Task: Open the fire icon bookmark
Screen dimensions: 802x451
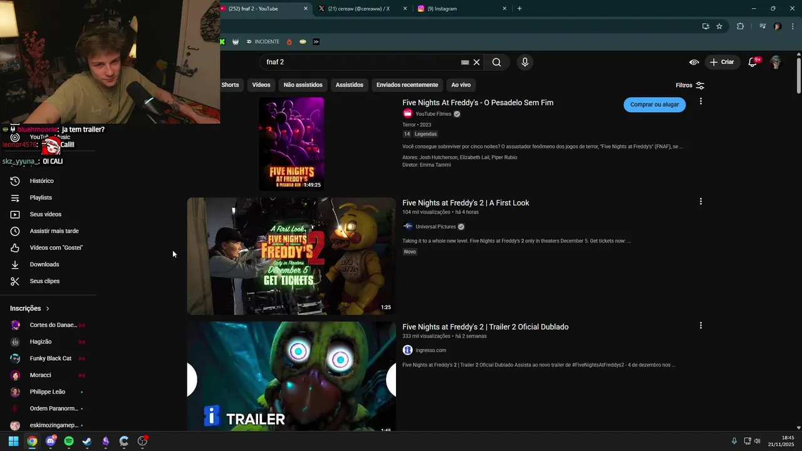Action: (289, 42)
